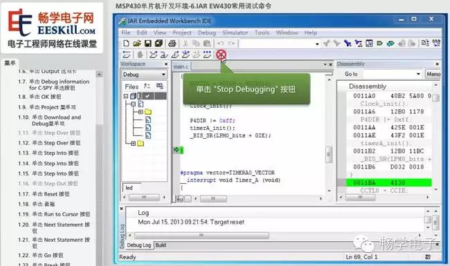Click the highlighted 0011BA disassembly row
Viewport: 450px width, 266px height.
coord(388,182)
